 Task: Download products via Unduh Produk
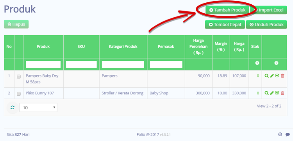click(x=266, y=25)
